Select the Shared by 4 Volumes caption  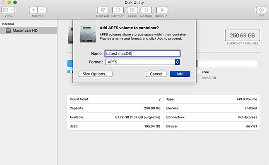tap(243, 43)
